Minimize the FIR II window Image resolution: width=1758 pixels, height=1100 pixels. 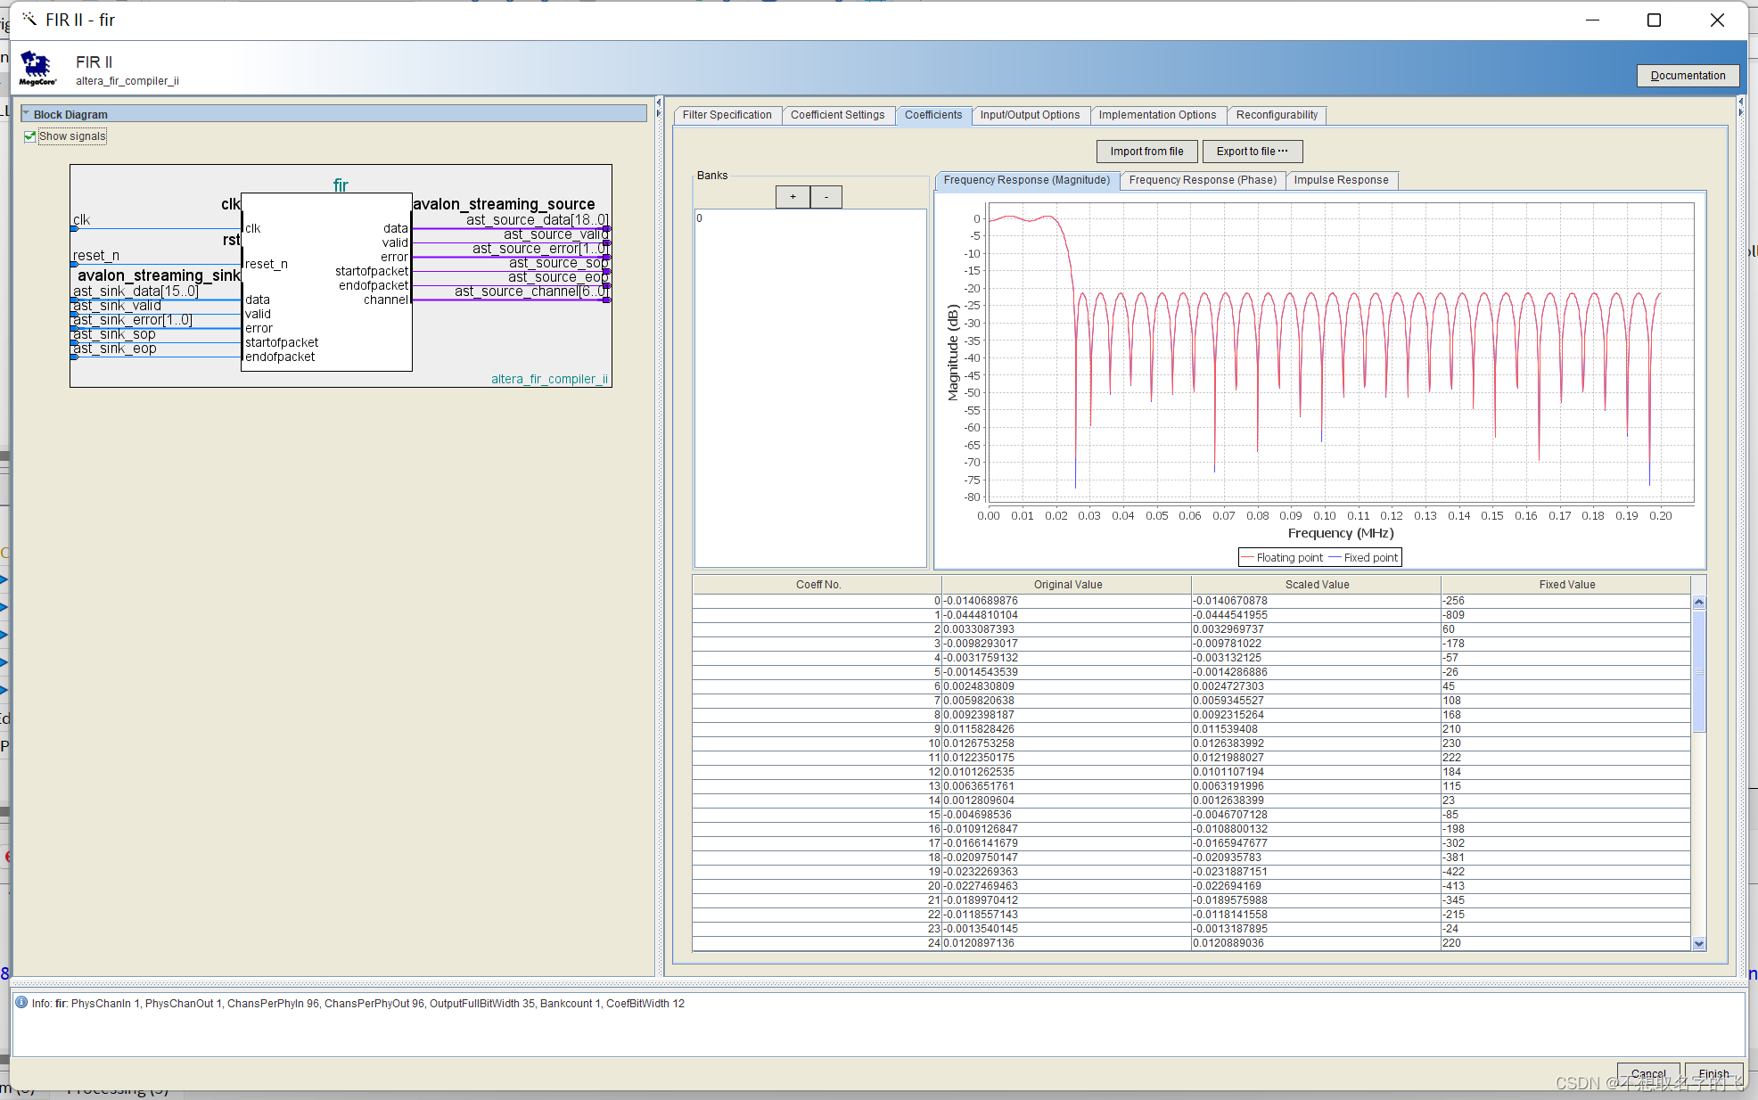1593,20
